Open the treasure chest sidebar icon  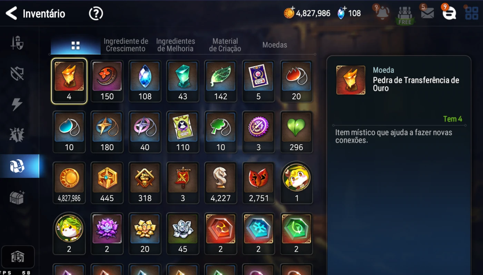coord(17,197)
